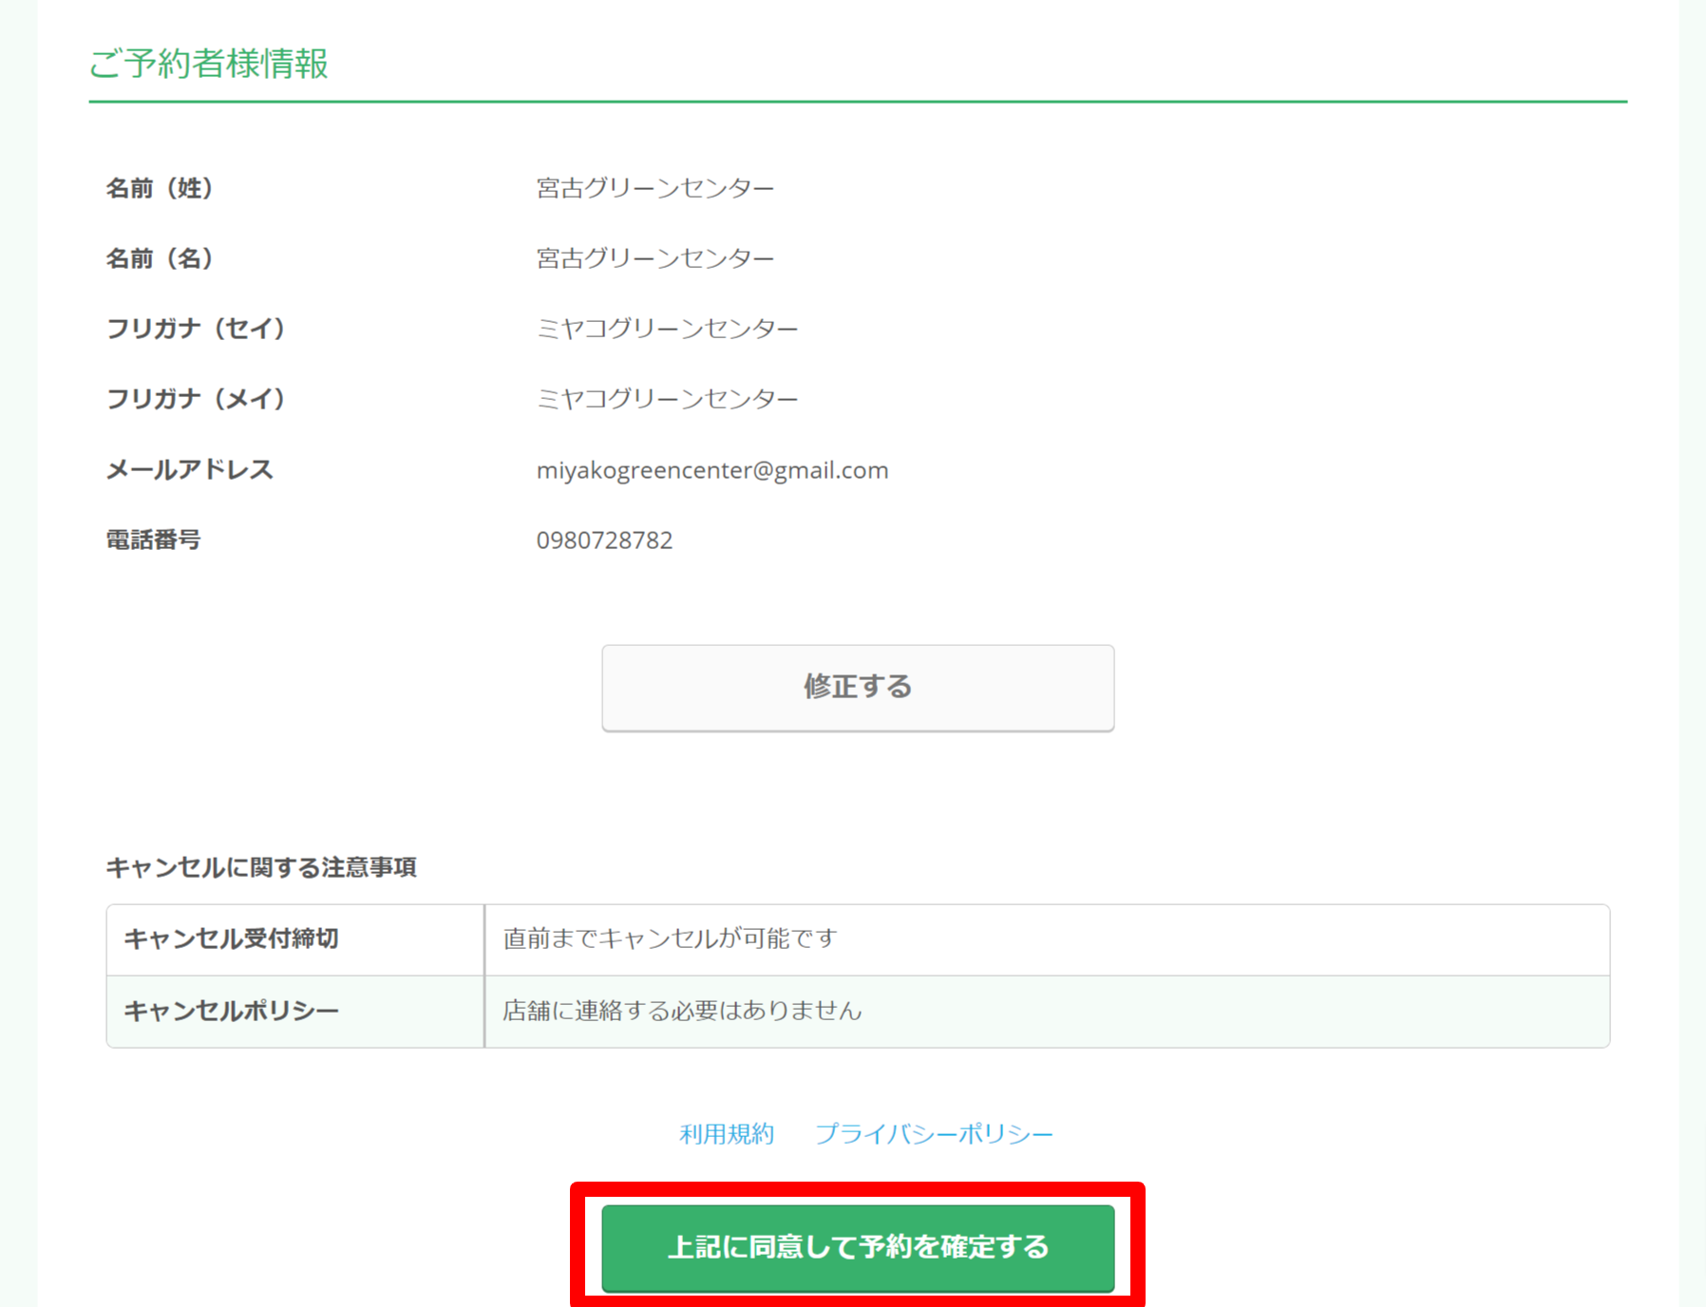Click the 宮古グリーンセンター value beside 名前（姓）
Viewport: 1706px width, 1307px height.
click(x=655, y=188)
